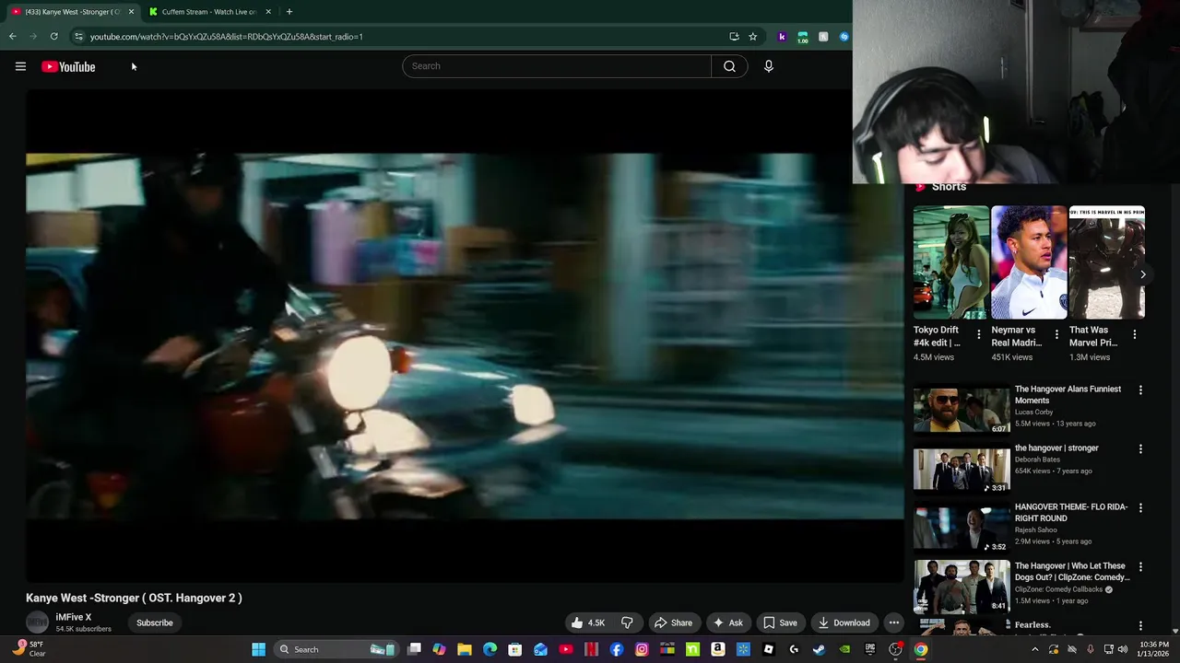Go back with the browser back arrow
Image resolution: width=1180 pixels, height=663 pixels.
[13, 37]
